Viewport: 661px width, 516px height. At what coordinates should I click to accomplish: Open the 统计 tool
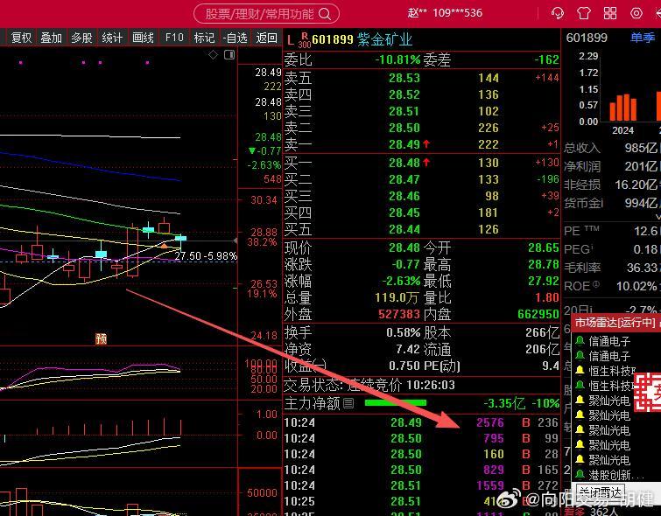tap(112, 38)
